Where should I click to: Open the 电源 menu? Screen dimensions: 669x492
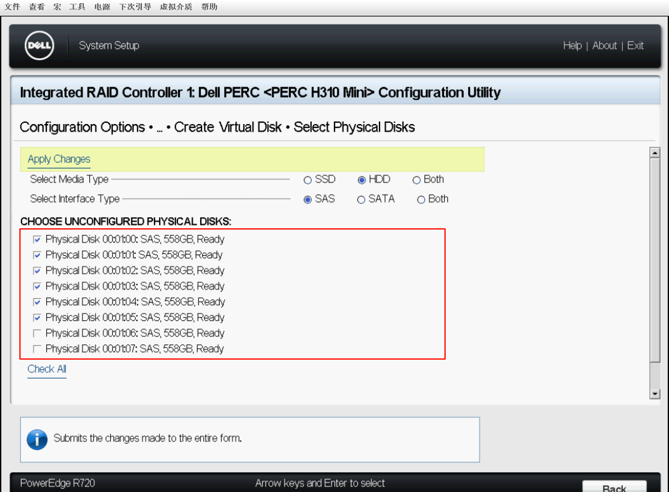[102, 7]
